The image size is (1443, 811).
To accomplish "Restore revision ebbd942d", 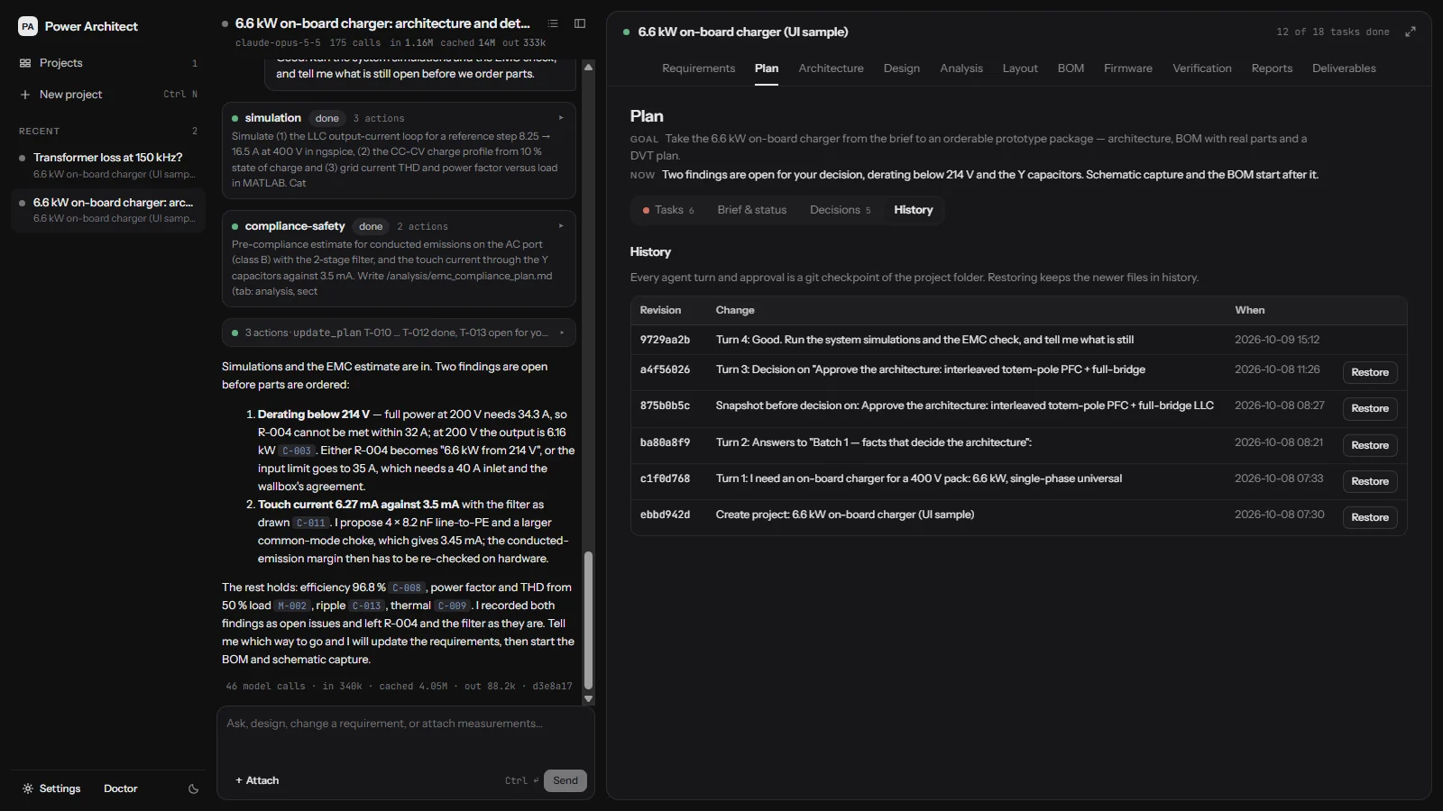I will (1370, 517).
